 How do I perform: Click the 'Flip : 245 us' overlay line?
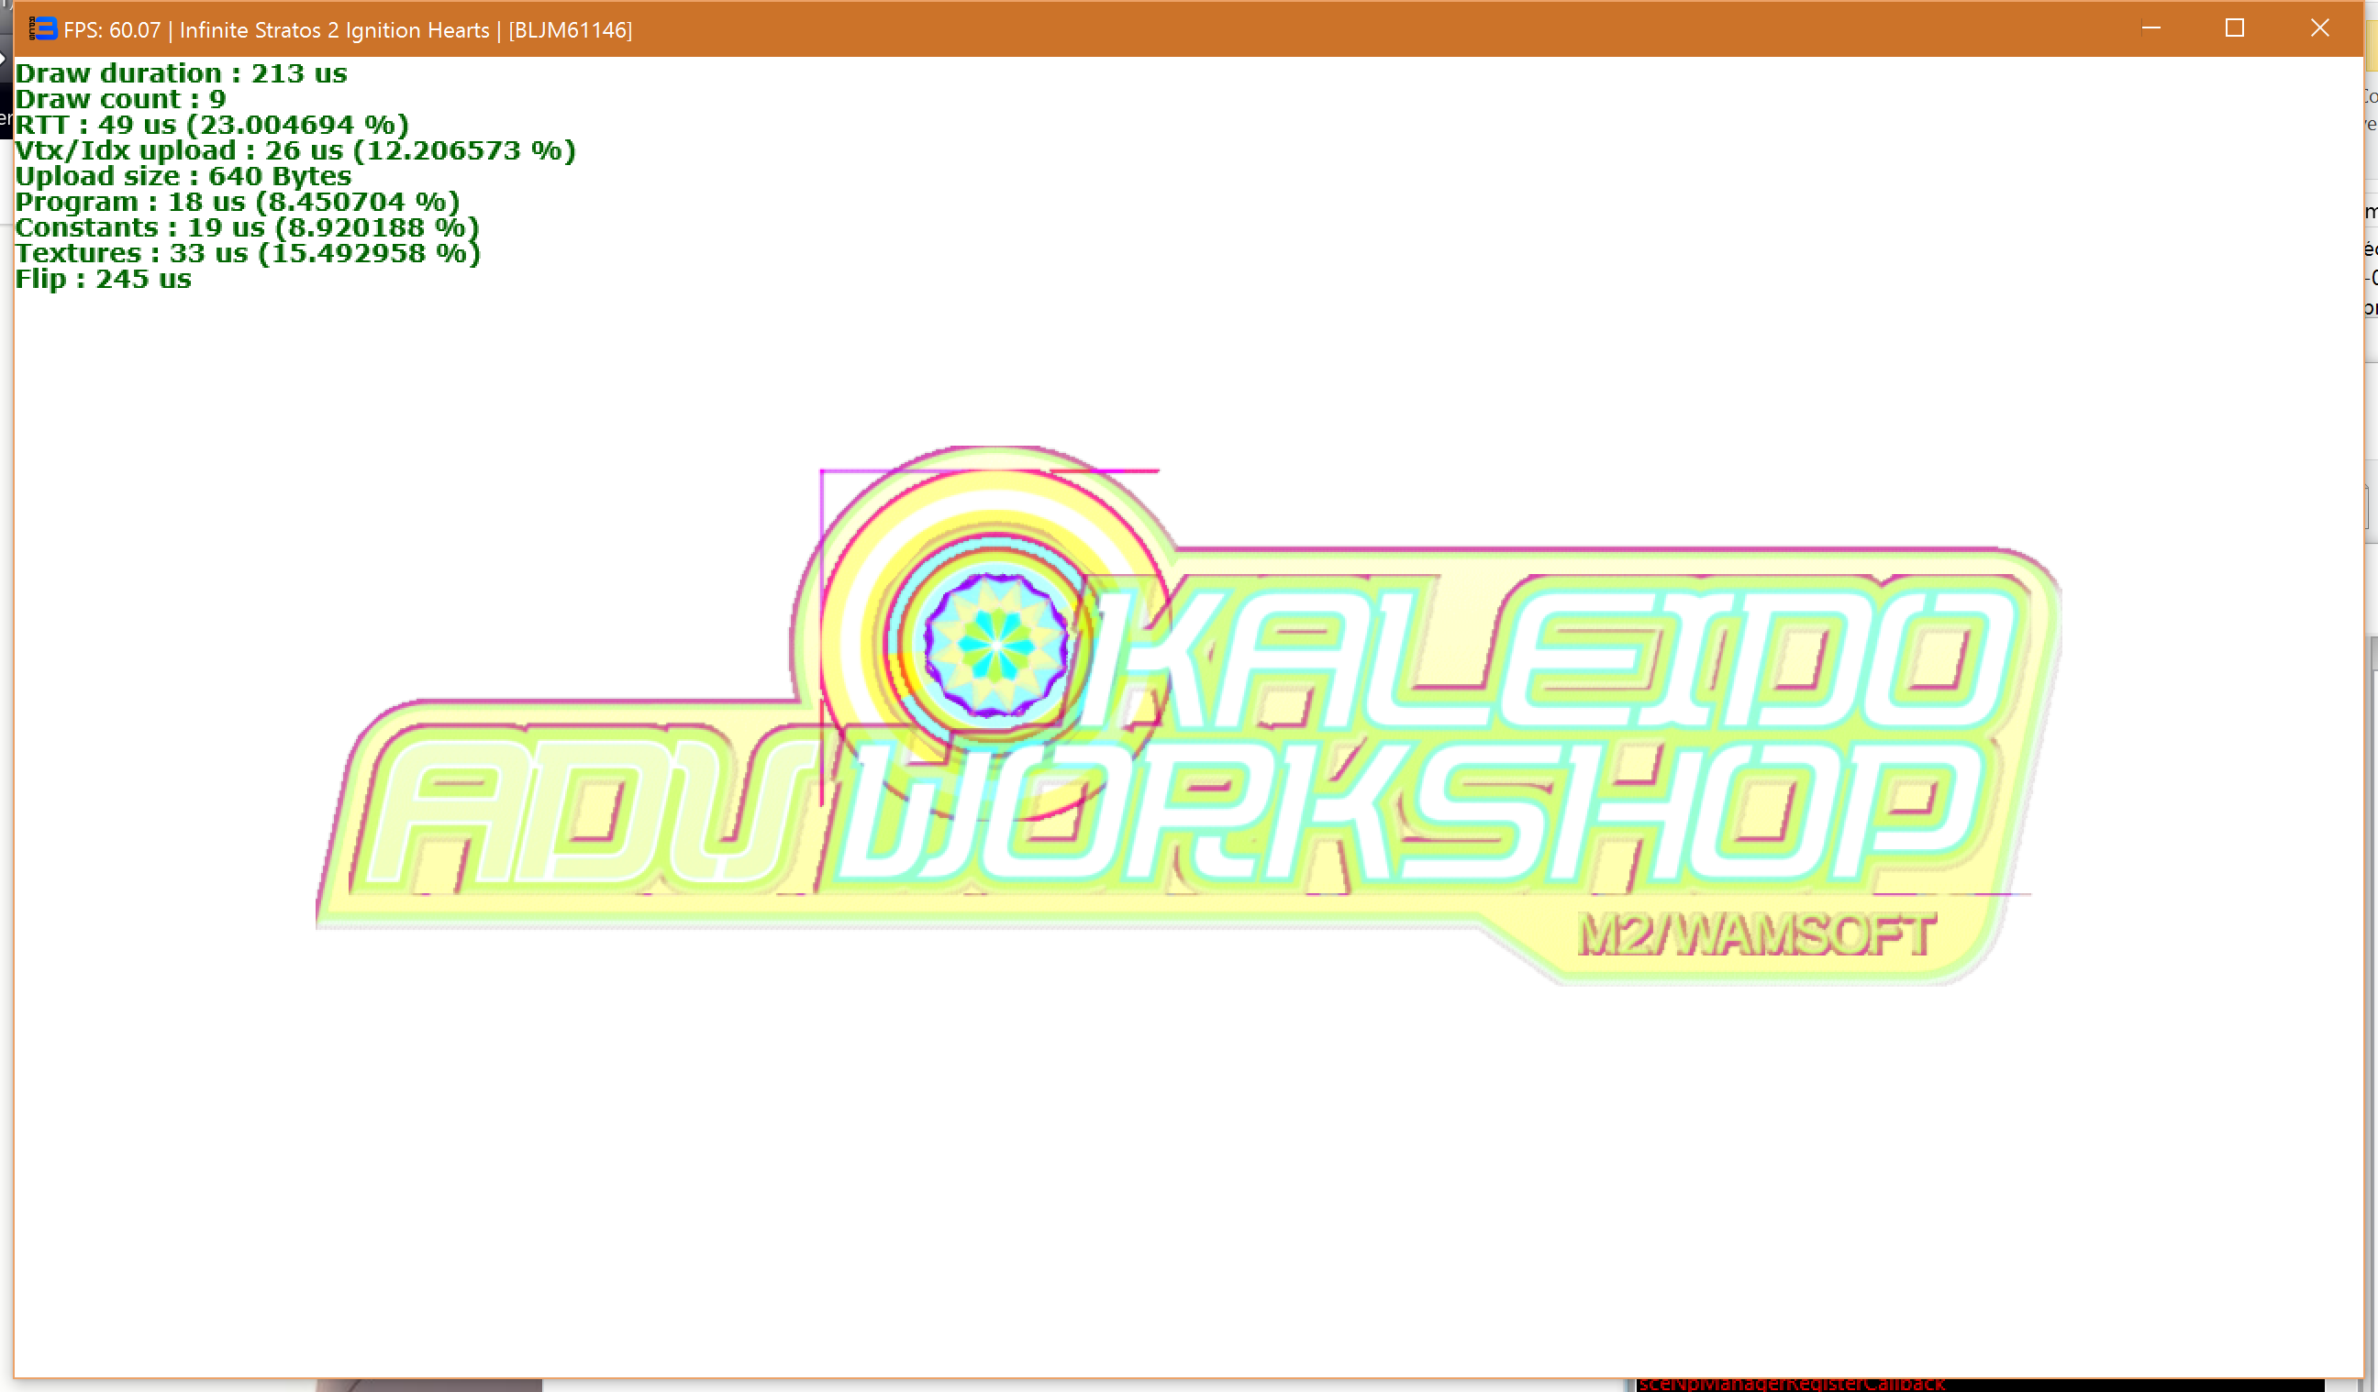point(104,279)
